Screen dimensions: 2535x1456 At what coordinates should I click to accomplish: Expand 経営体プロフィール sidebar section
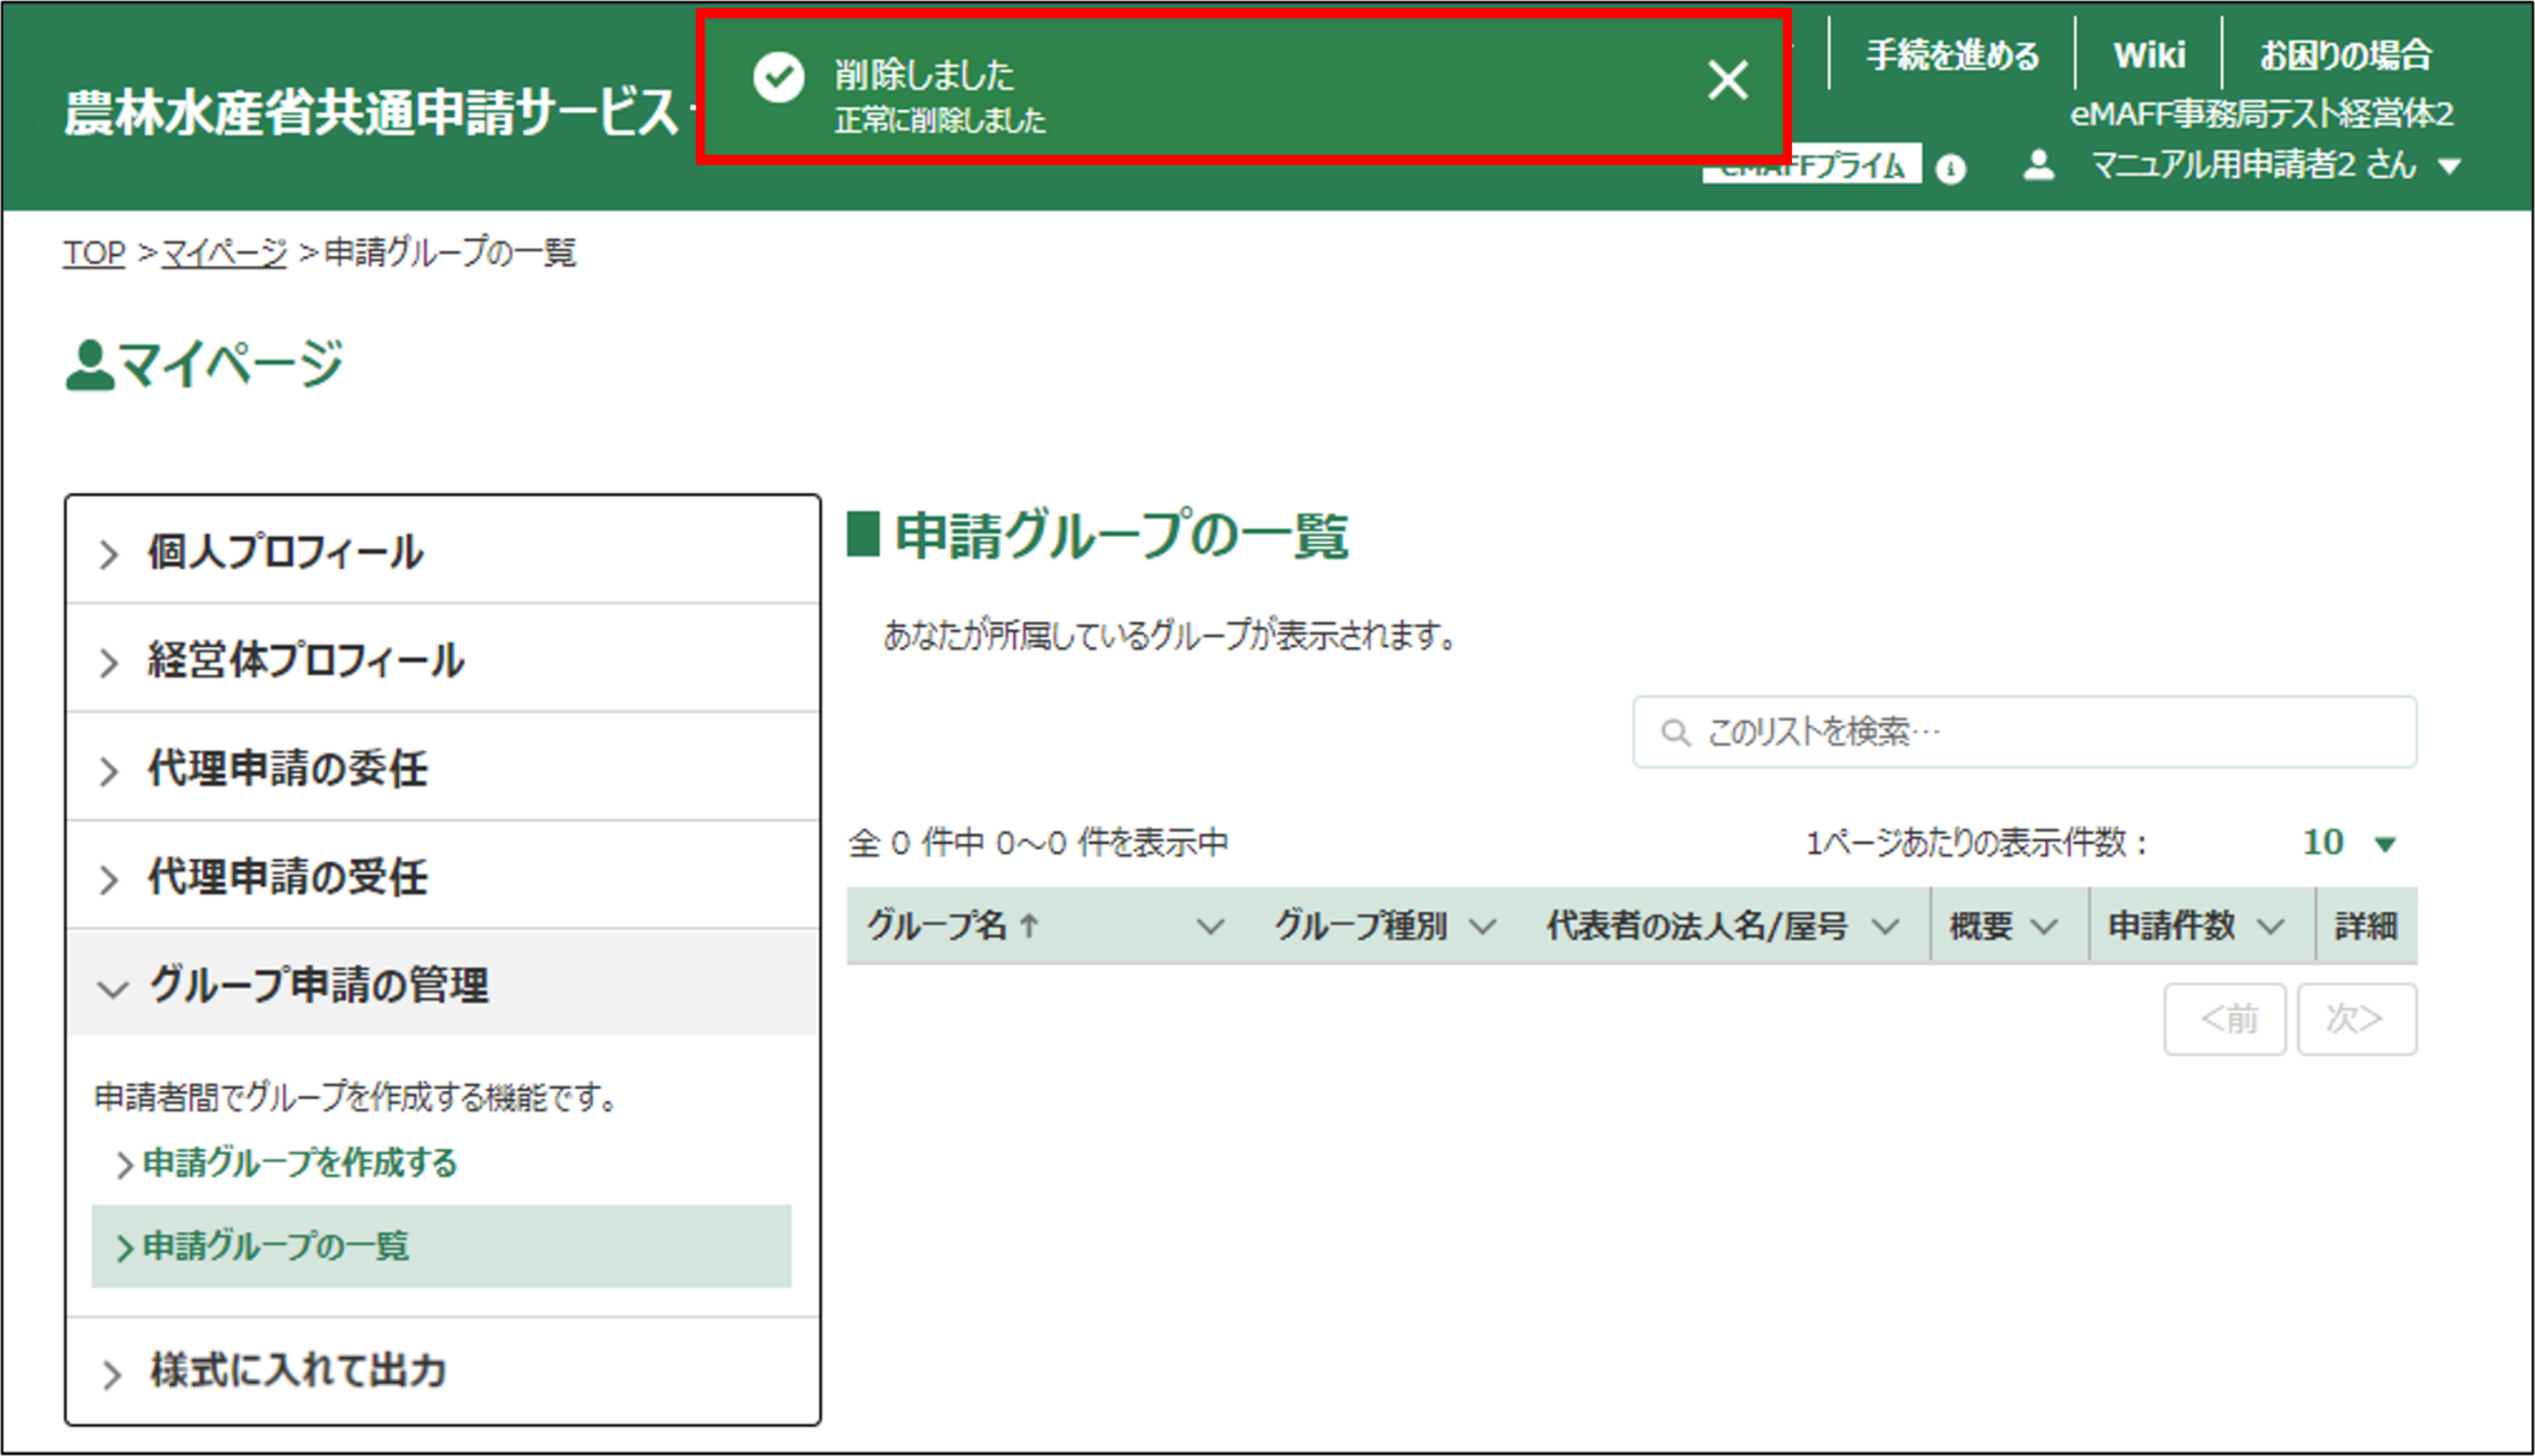point(305,661)
